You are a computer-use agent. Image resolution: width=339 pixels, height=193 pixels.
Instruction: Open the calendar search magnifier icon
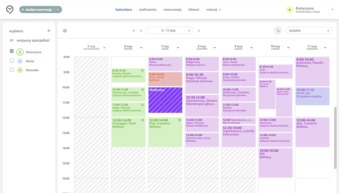tap(278, 31)
